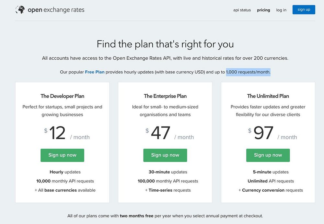Click the 'open exchange rates' wordmark

click(x=56, y=10)
